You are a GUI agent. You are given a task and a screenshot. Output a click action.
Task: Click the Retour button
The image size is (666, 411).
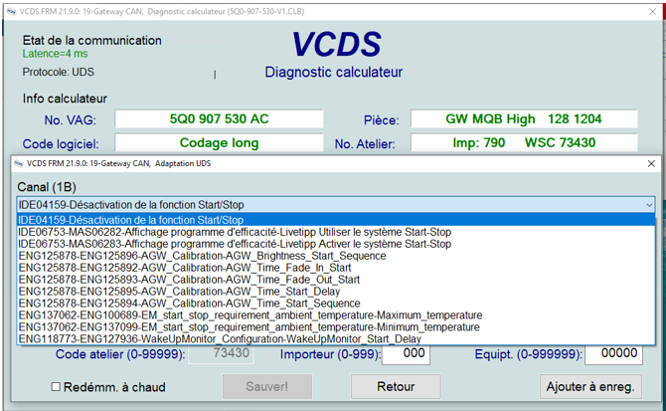point(396,386)
